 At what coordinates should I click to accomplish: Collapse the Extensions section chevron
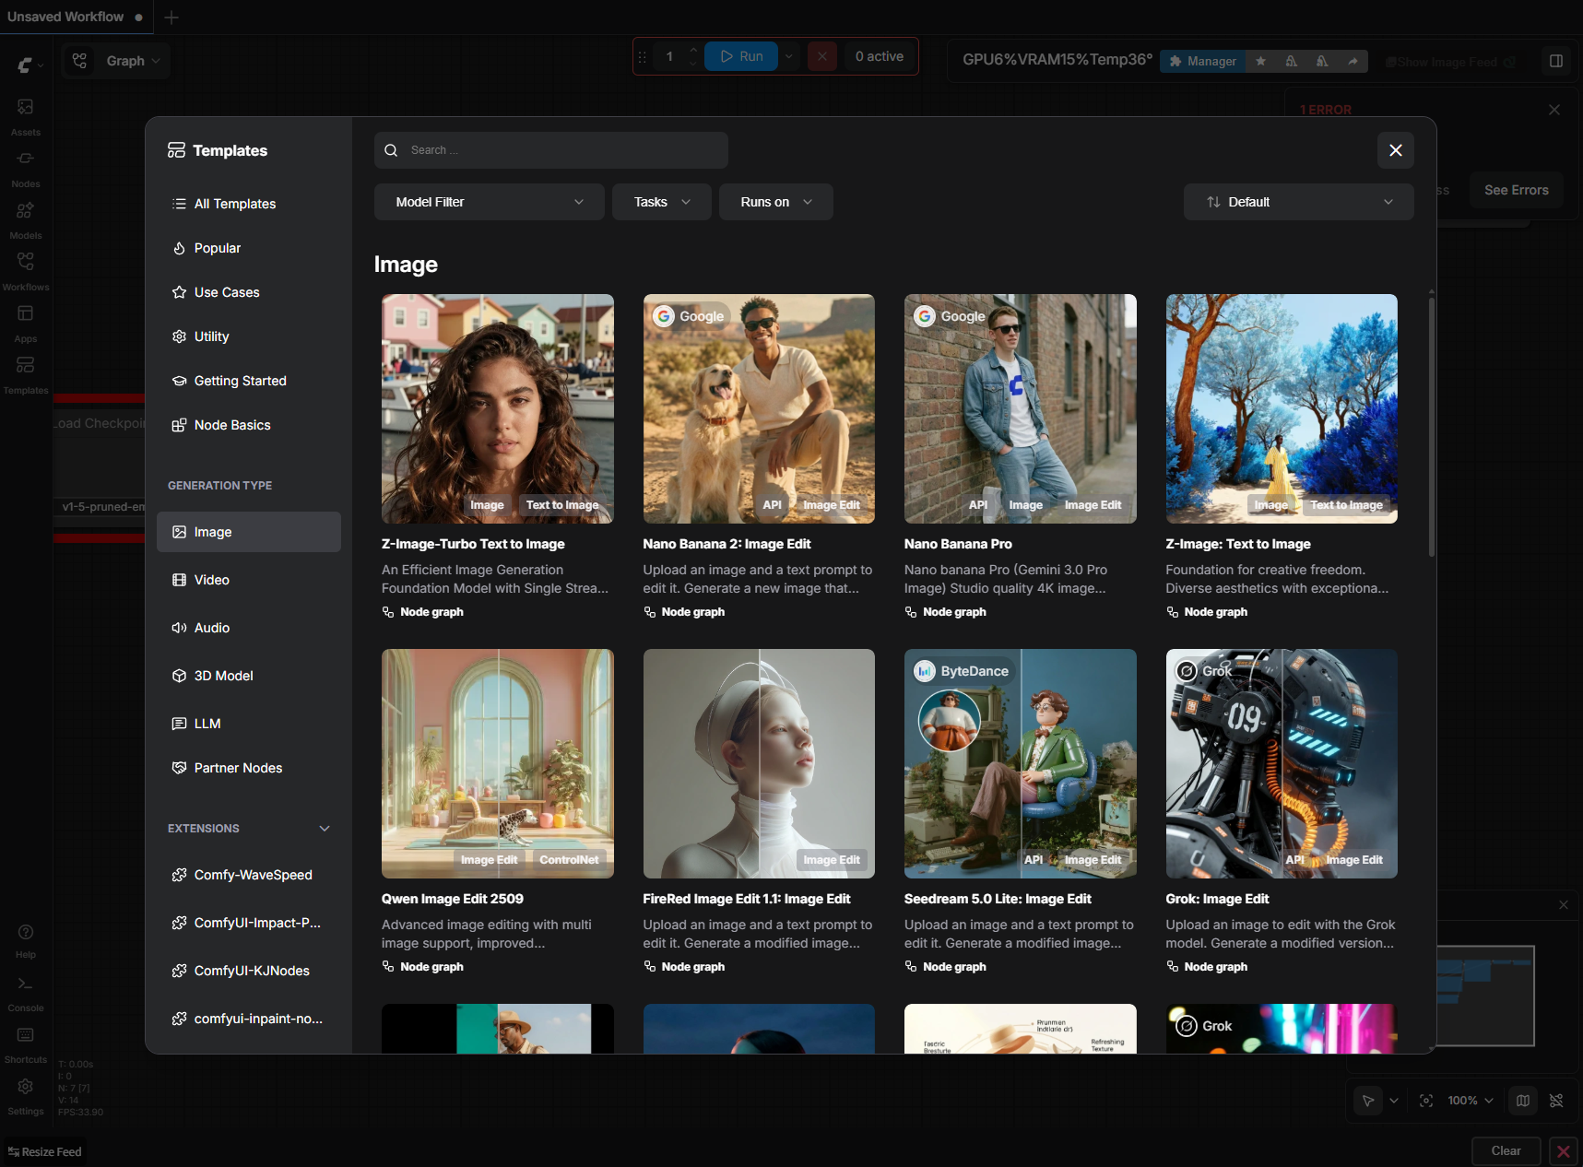325,829
